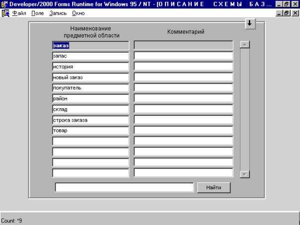This screenshot has width=300, height=225.
Task: Click the comment field for новый заказ
Action: [x=183, y=77]
